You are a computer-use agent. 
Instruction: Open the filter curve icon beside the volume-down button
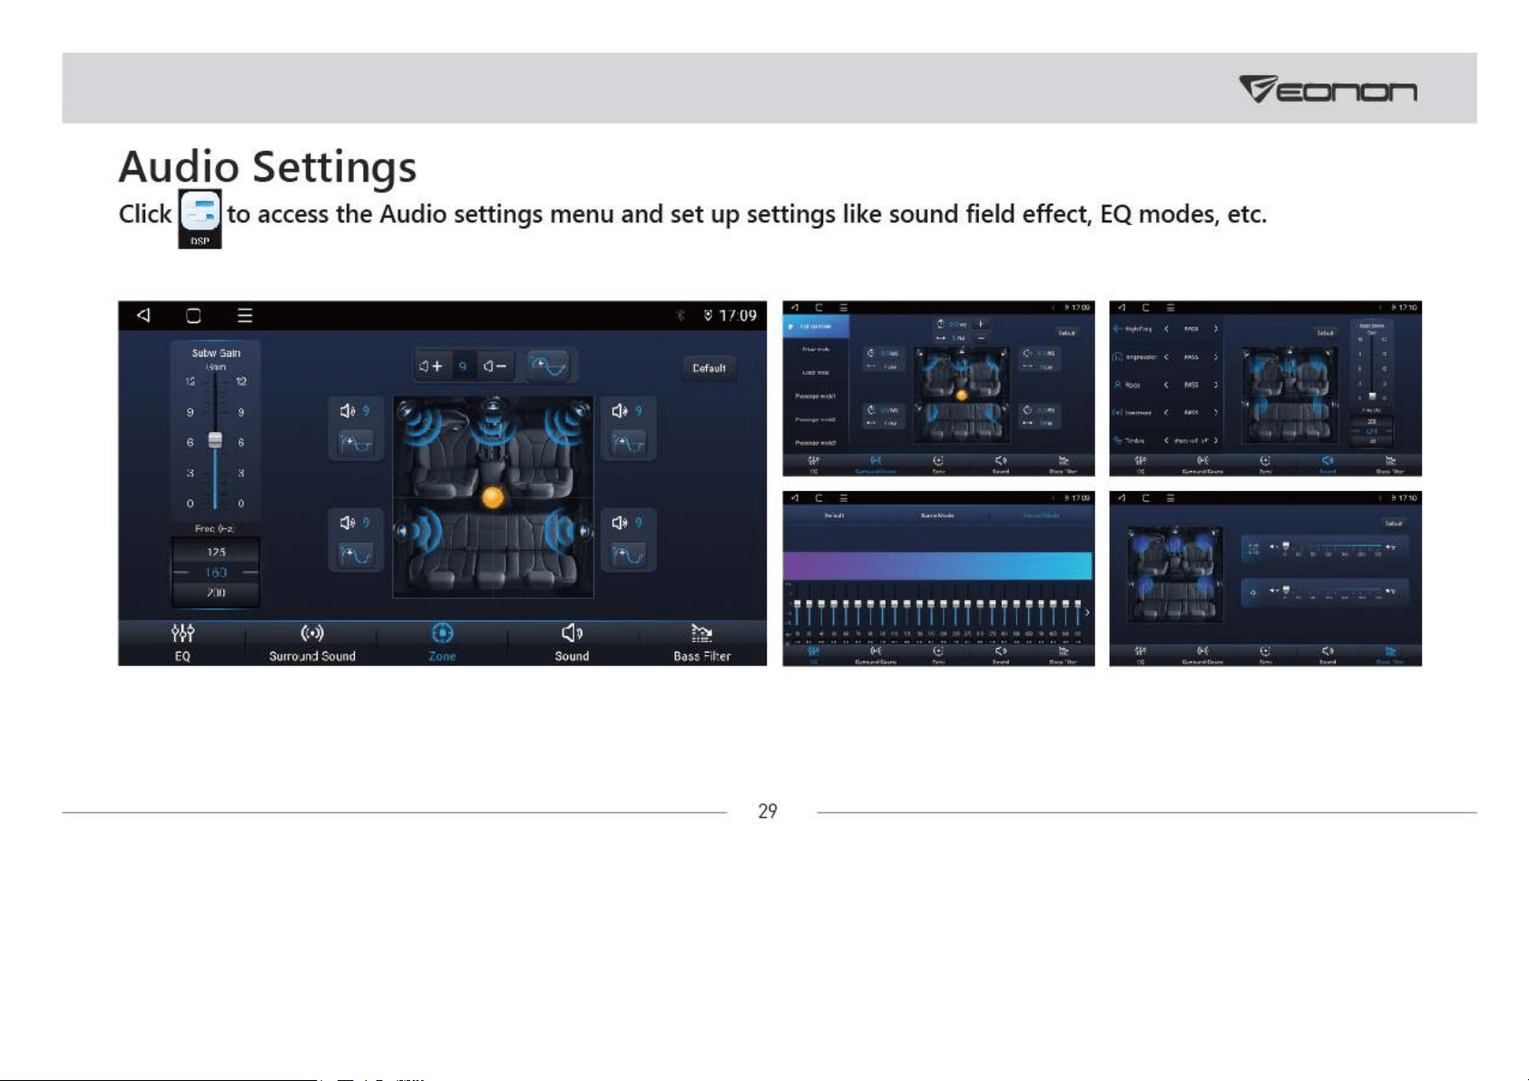(x=548, y=366)
